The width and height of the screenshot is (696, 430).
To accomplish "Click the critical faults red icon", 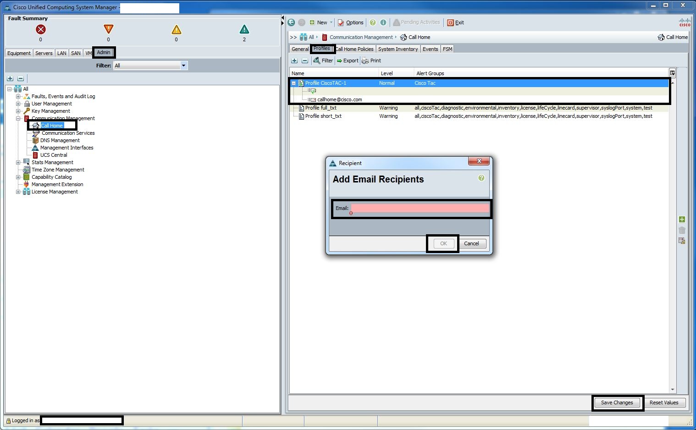I will coord(41,29).
